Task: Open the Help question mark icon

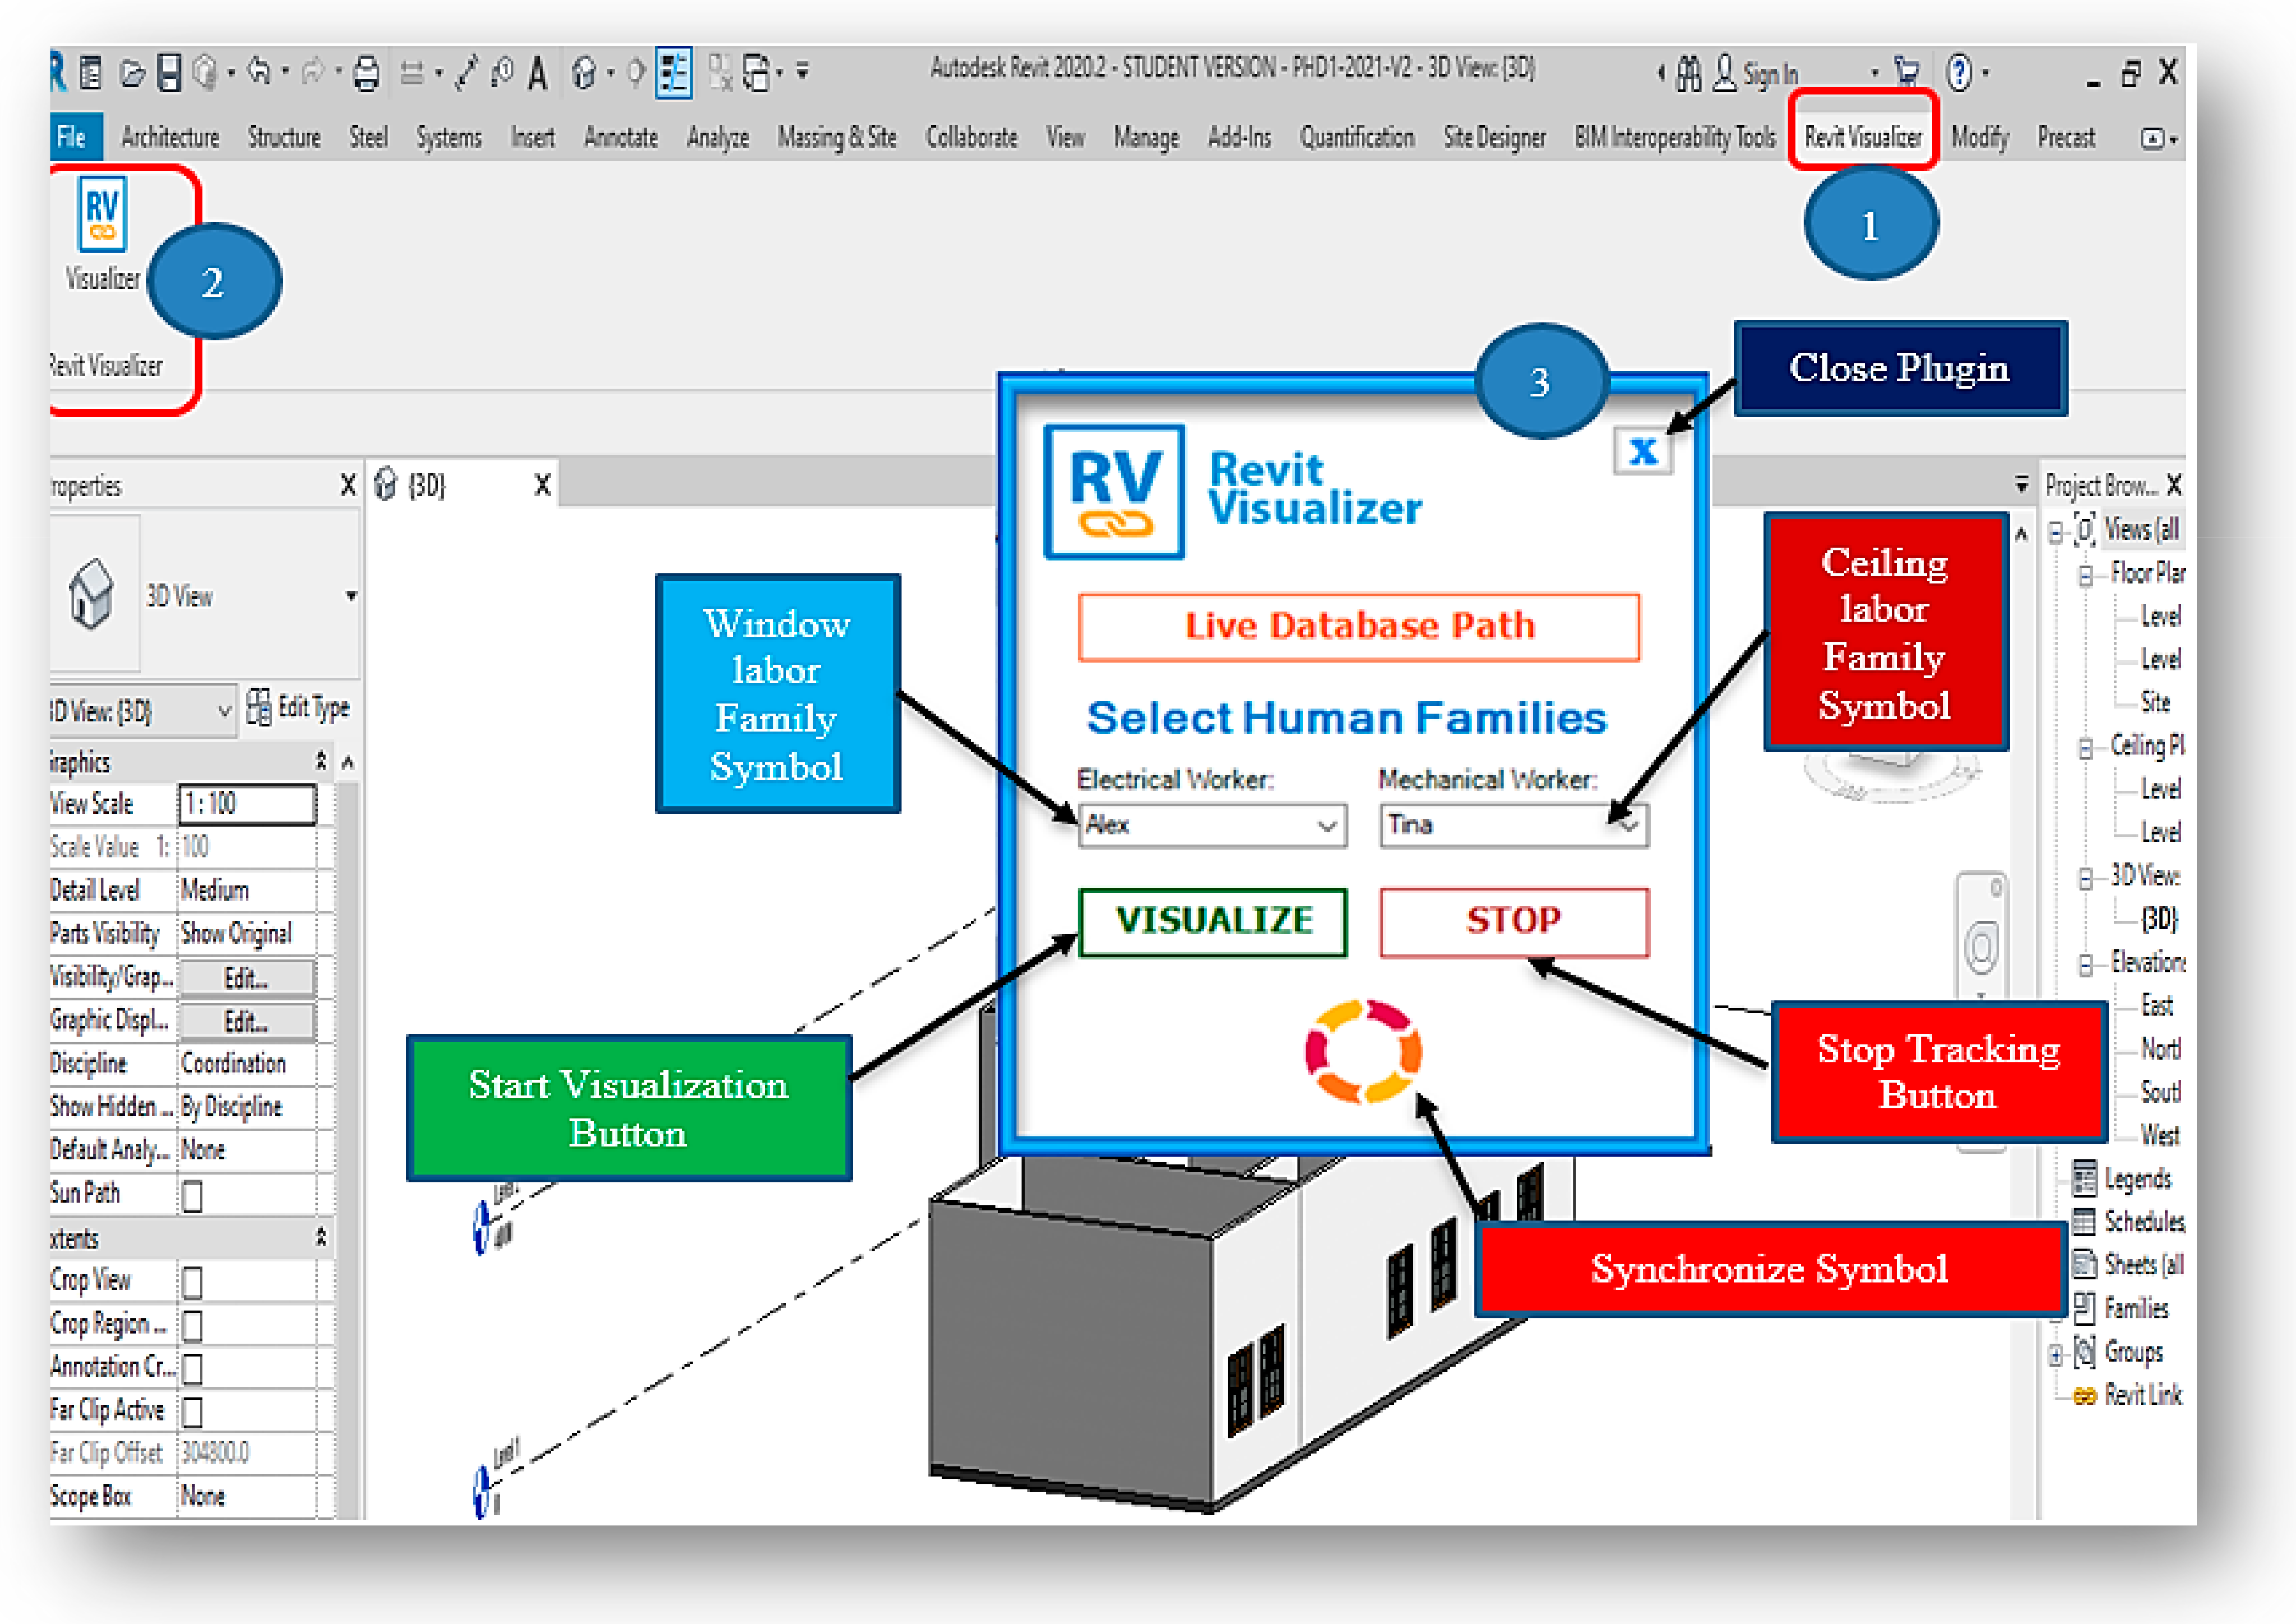Action: (1958, 73)
